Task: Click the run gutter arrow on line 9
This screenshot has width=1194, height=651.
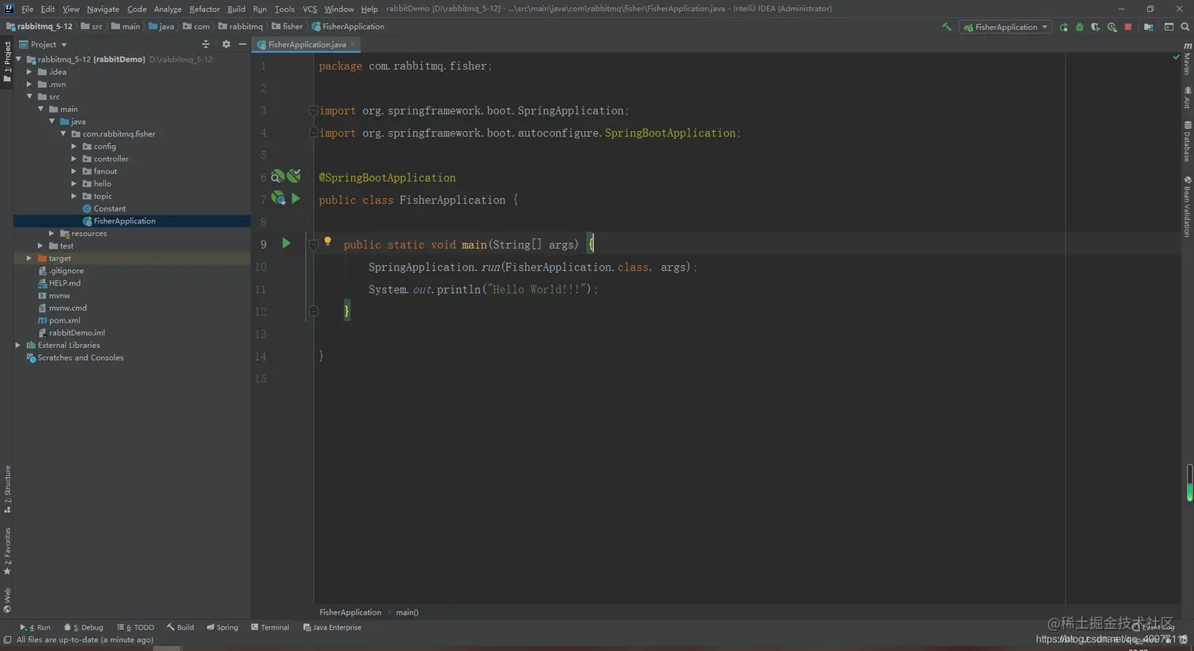Action: (286, 244)
